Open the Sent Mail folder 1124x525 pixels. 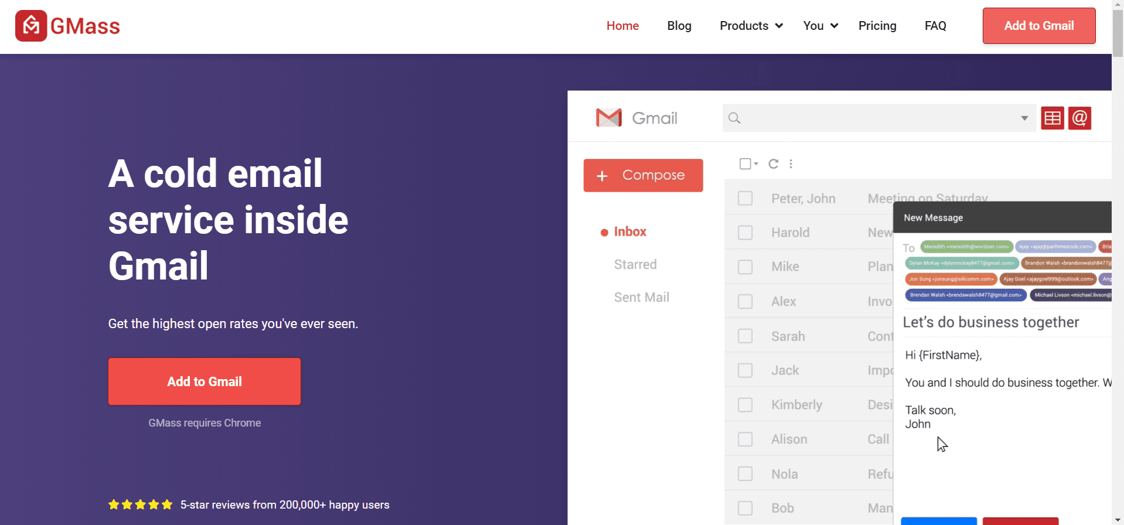[x=642, y=297]
